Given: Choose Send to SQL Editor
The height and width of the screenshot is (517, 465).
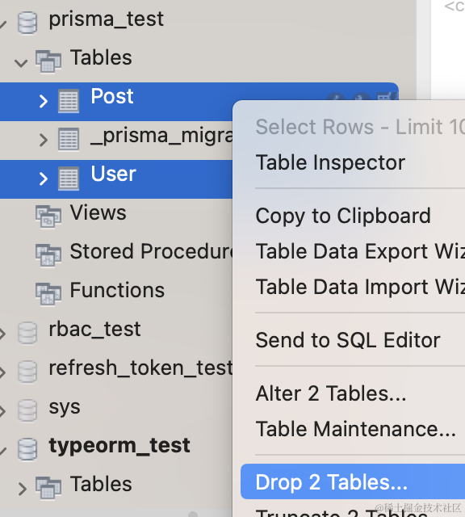Looking at the screenshot, I should tap(348, 340).
